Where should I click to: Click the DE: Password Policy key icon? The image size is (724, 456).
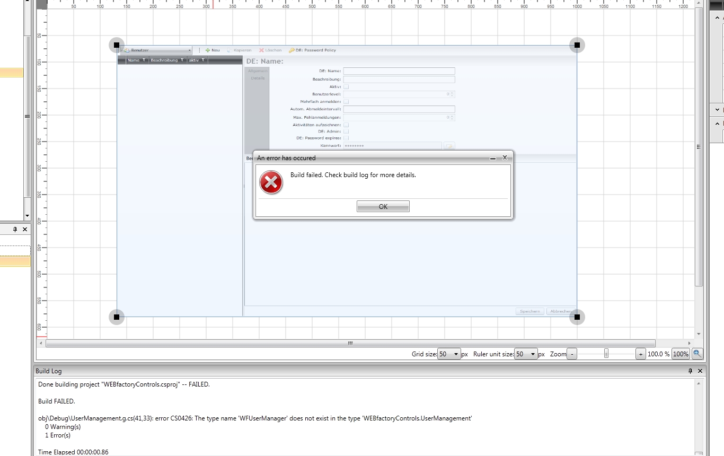pos(292,50)
